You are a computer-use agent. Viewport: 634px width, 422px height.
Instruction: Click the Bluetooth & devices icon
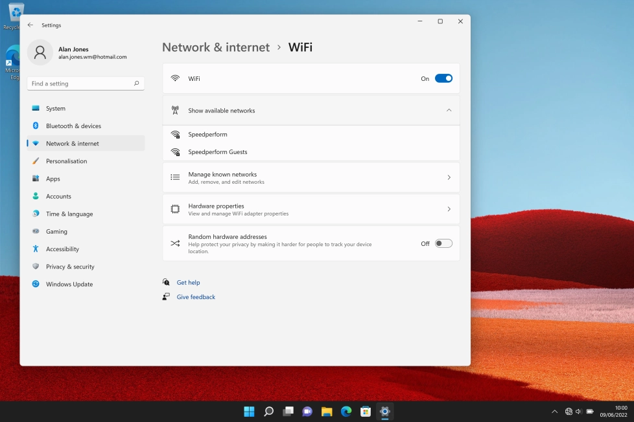click(x=36, y=126)
